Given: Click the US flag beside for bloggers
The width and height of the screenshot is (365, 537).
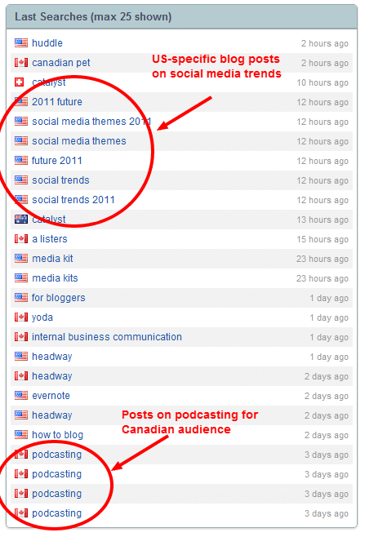Looking at the screenshot, I should [x=21, y=297].
